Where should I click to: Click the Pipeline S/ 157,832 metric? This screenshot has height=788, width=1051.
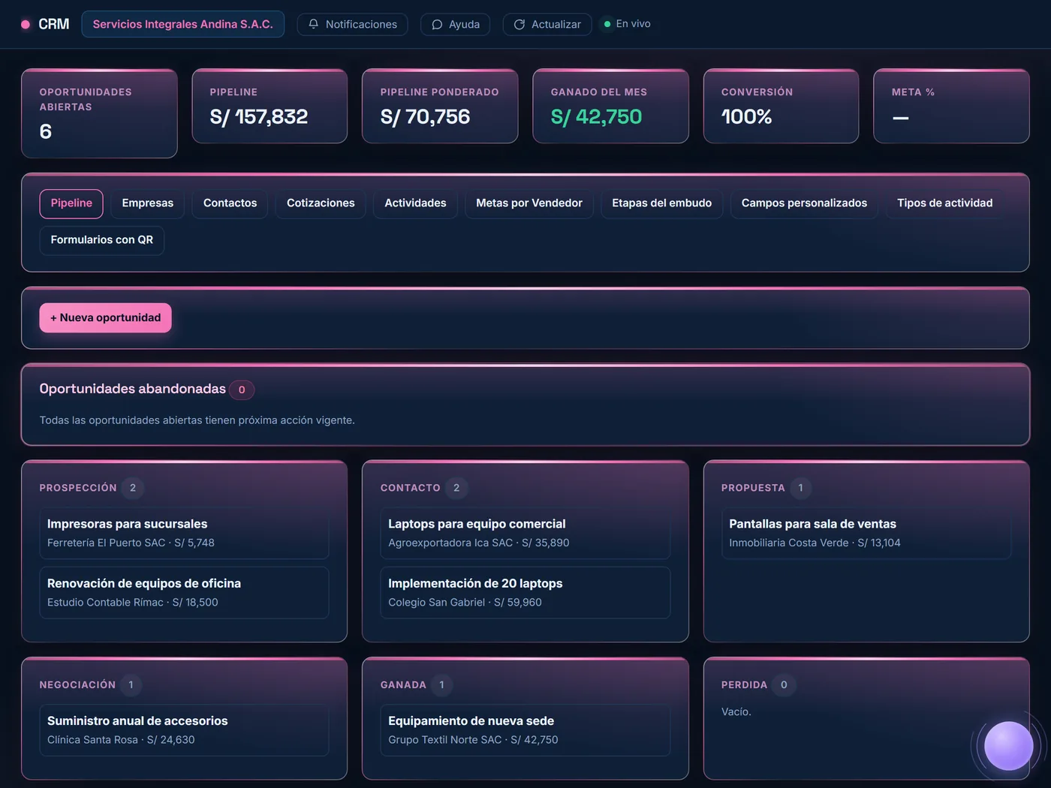coord(270,106)
